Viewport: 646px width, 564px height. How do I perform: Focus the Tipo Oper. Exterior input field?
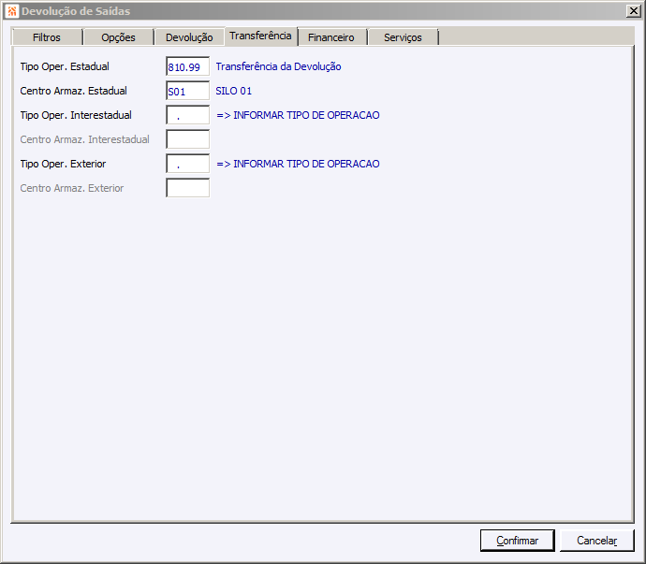(x=188, y=164)
